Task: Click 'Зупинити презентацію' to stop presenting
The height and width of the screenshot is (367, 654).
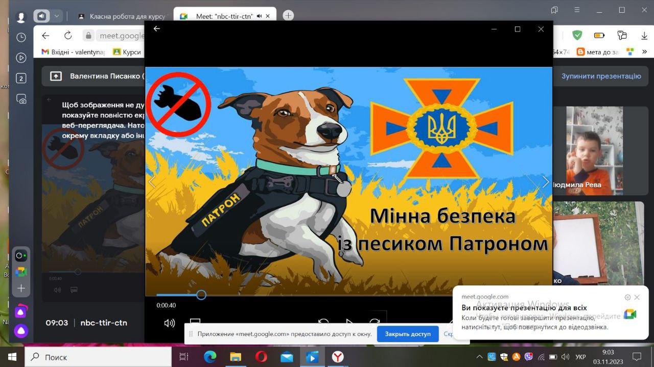Action: [x=601, y=76]
